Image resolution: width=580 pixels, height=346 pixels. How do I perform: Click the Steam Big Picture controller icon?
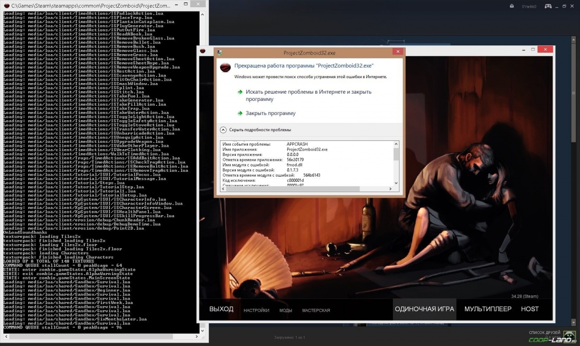(549, 6)
